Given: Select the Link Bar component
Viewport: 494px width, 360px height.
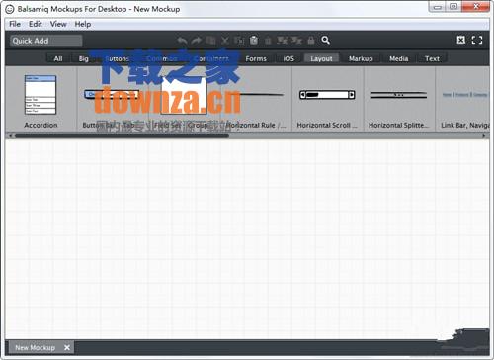Looking at the screenshot, I should [x=464, y=95].
